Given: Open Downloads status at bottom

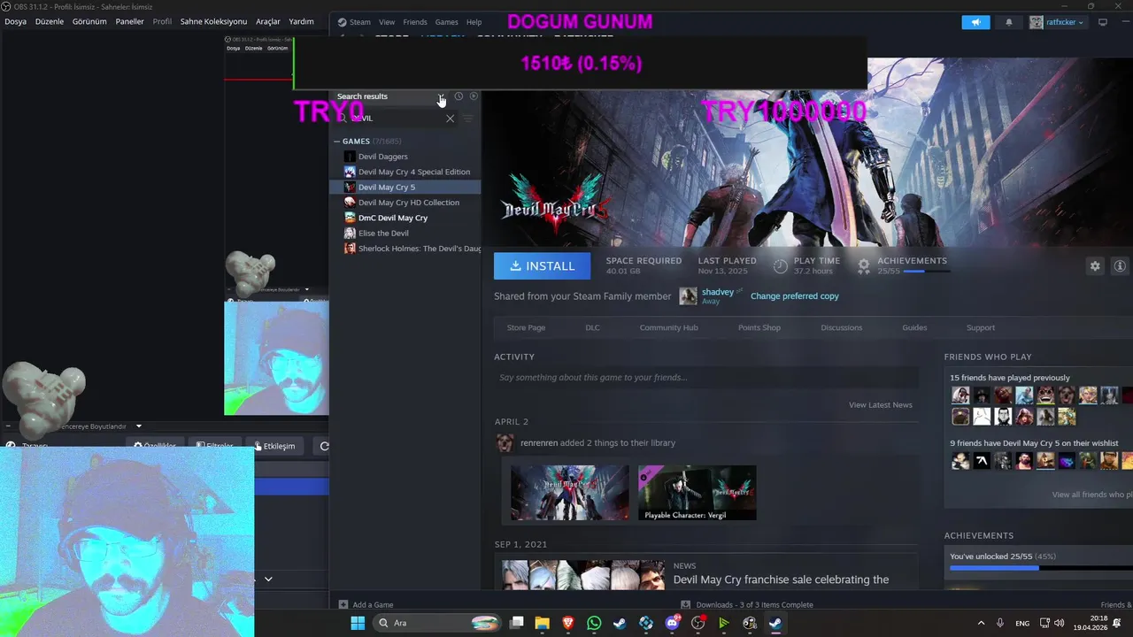Looking at the screenshot, I should pyautogui.click(x=746, y=605).
